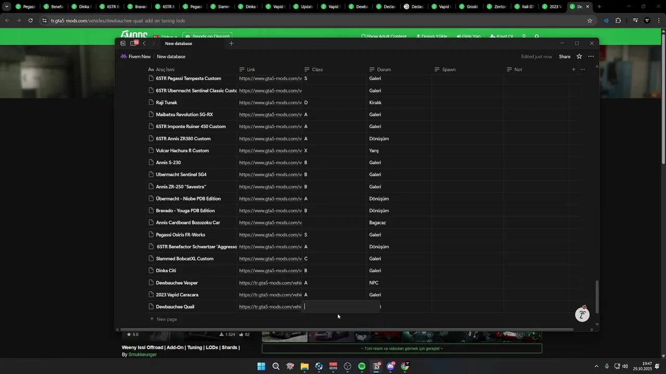Viewport: 666px width, 374px height.
Task: Go back using Notion's back arrow
Action: pos(144,44)
